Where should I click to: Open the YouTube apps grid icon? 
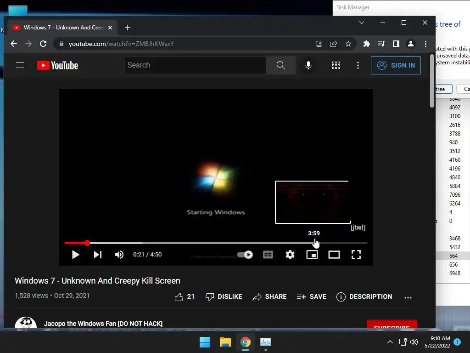336,65
